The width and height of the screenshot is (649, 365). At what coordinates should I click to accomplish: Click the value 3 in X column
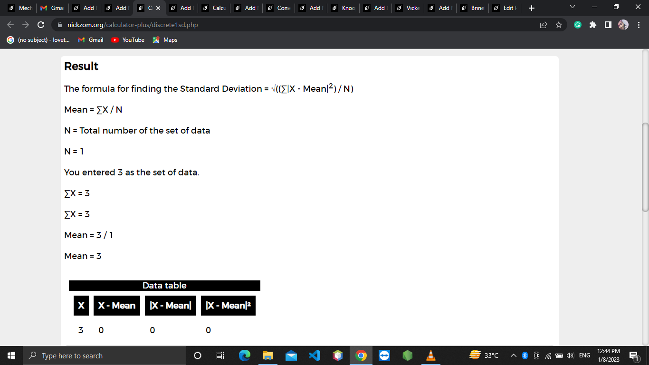[81, 330]
